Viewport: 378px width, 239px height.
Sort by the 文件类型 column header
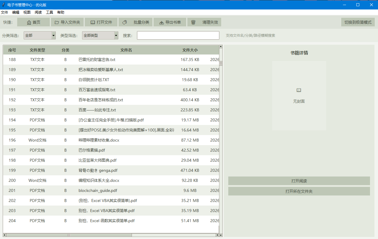[x=37, y=50]
